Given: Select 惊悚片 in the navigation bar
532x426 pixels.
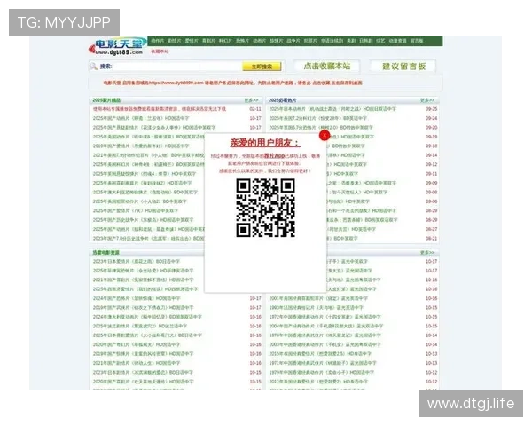Looking at the screenshot, I should (x=276, y=41).
